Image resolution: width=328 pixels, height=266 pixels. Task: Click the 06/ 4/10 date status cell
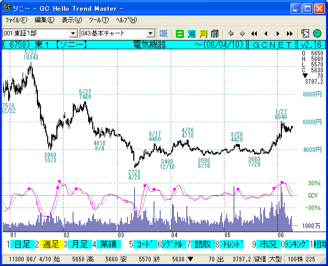pos(39,259)
